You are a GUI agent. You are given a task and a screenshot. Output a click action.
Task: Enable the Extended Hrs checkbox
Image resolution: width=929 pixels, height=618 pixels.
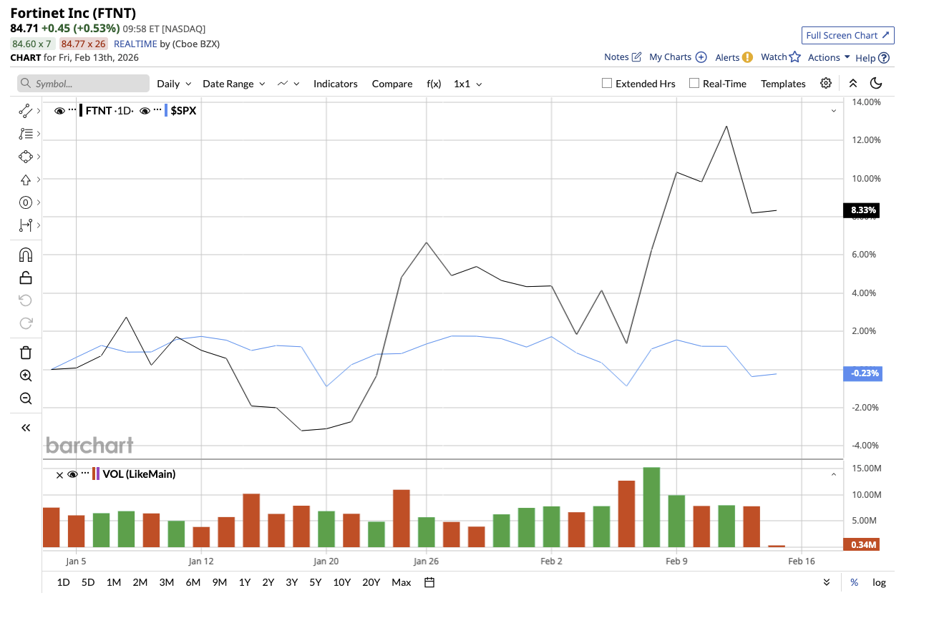(607, 83)
